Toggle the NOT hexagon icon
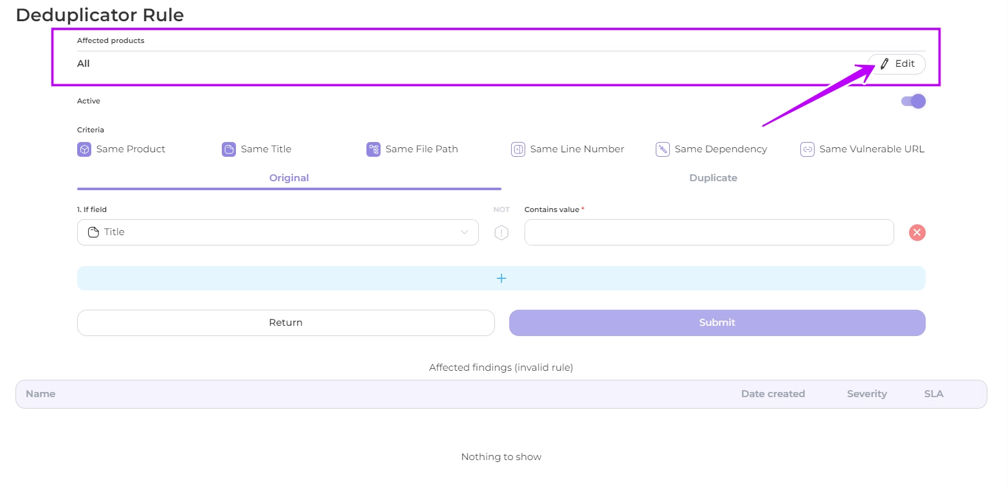The width and height of the screenshot is (1008, 489). click(x=501, y=233)
